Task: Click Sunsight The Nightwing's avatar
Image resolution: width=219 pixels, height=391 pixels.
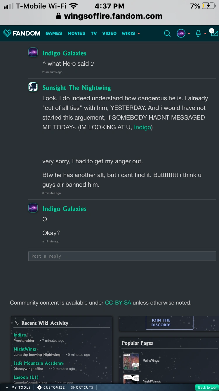Action: (33, 87)
